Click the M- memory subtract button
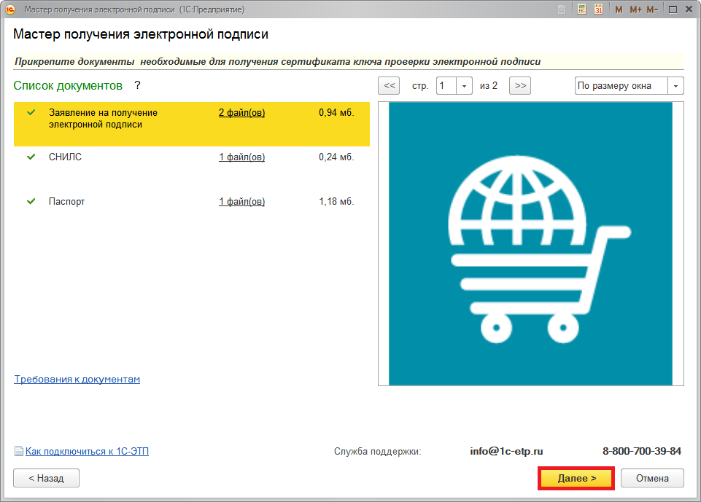This screenshot has width=701, height=502. (x=651, y=9)
